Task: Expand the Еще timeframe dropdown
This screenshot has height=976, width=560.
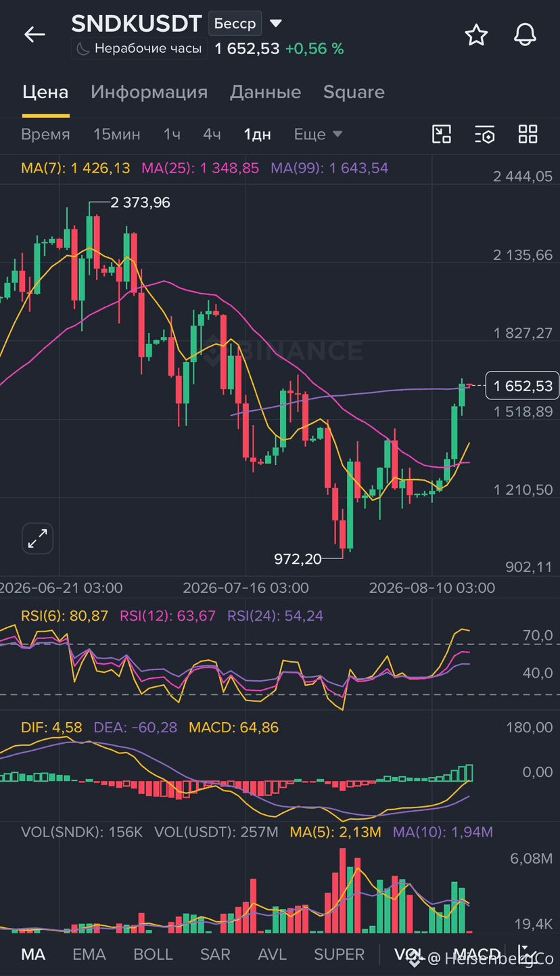Action: tap(318, 134)
